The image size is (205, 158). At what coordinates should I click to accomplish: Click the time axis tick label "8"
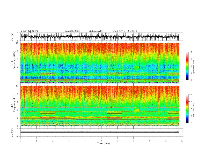click(x=150, y=141)
